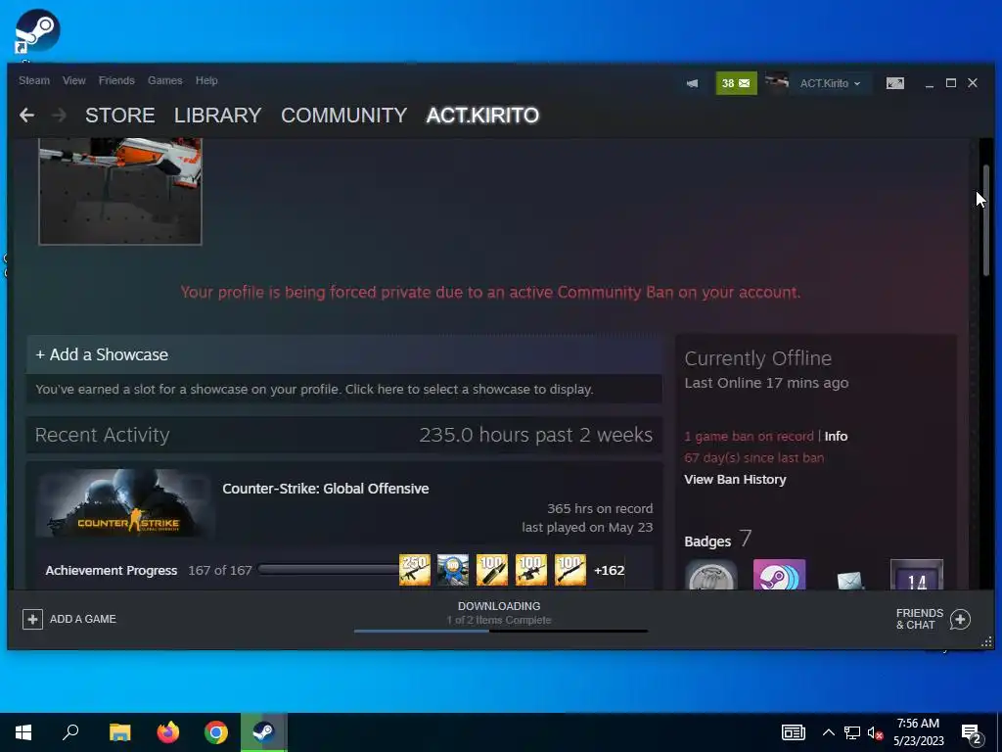1002x752 pixels.
Task: Click the Add a Game plus icon
Action: point(32,619)
